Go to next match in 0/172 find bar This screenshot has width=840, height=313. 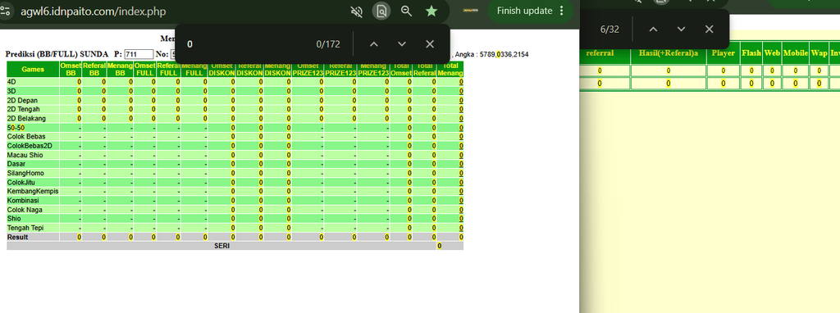tap(402, 44)
